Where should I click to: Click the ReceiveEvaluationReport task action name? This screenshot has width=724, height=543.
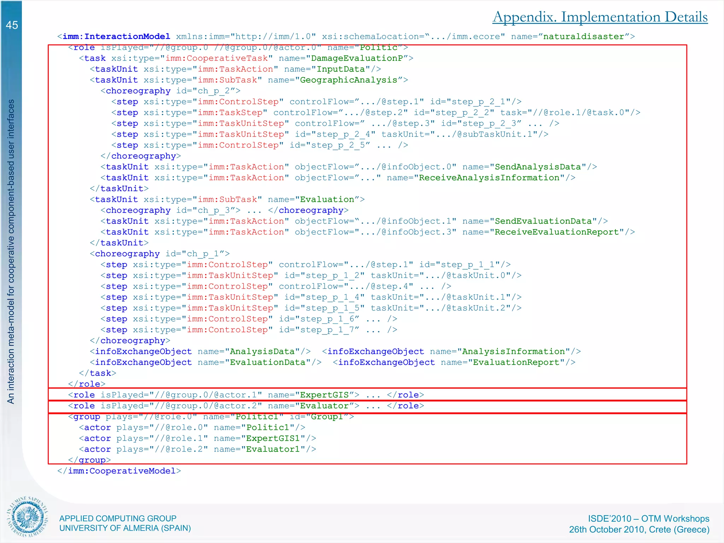tap(556, 232)
